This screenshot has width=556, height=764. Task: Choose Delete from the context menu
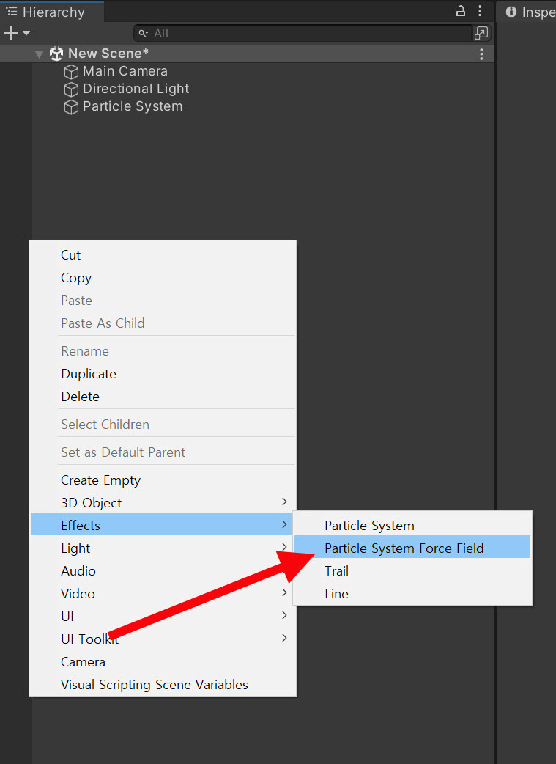coord(163,397)
